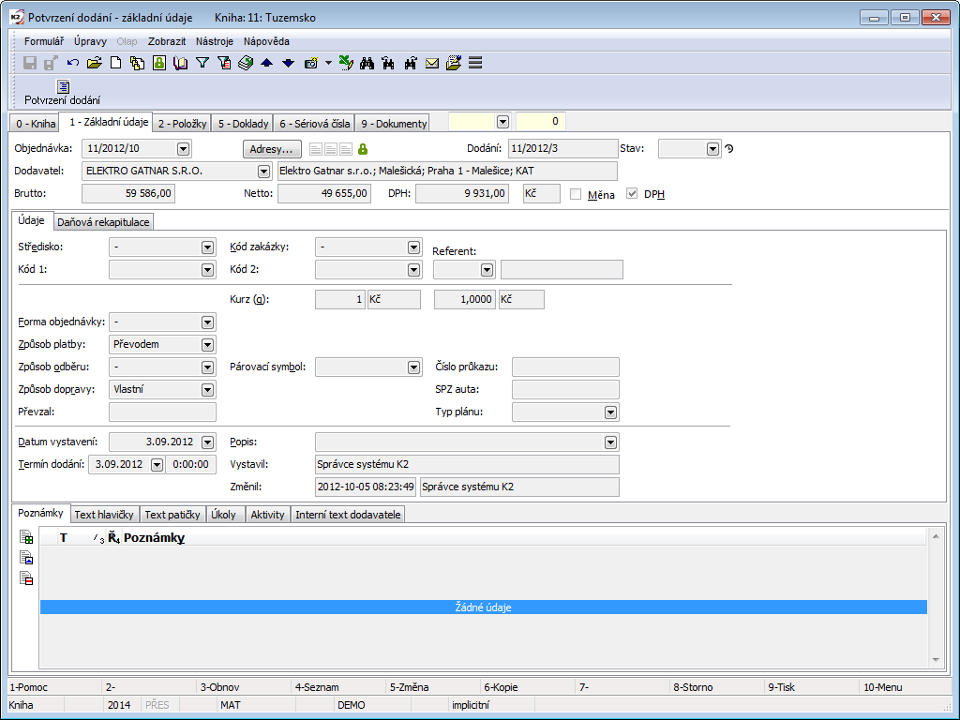
Task: Click the Potvrzení dodání document icon
Action: pyautogui.click(x=63, y=86)
